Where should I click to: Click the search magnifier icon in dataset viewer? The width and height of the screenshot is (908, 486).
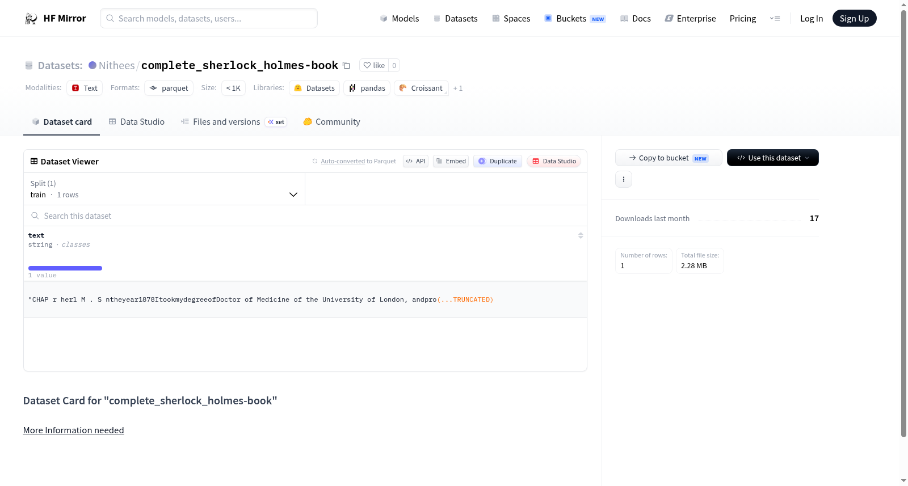(35, 216)
